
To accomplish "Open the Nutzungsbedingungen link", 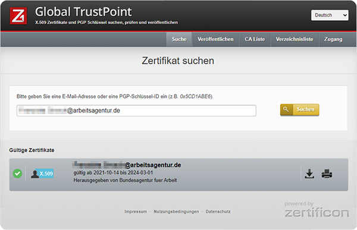I will click(176, 212).
